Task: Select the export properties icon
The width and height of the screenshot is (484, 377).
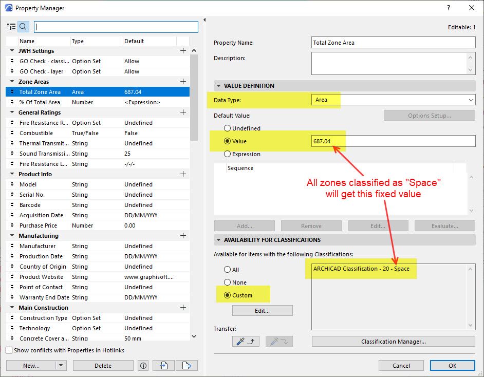Action: (187, 365)
